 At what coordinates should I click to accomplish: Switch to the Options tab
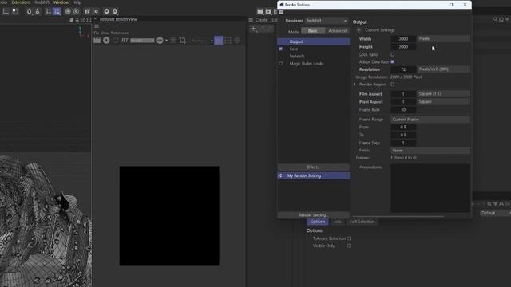318,222
